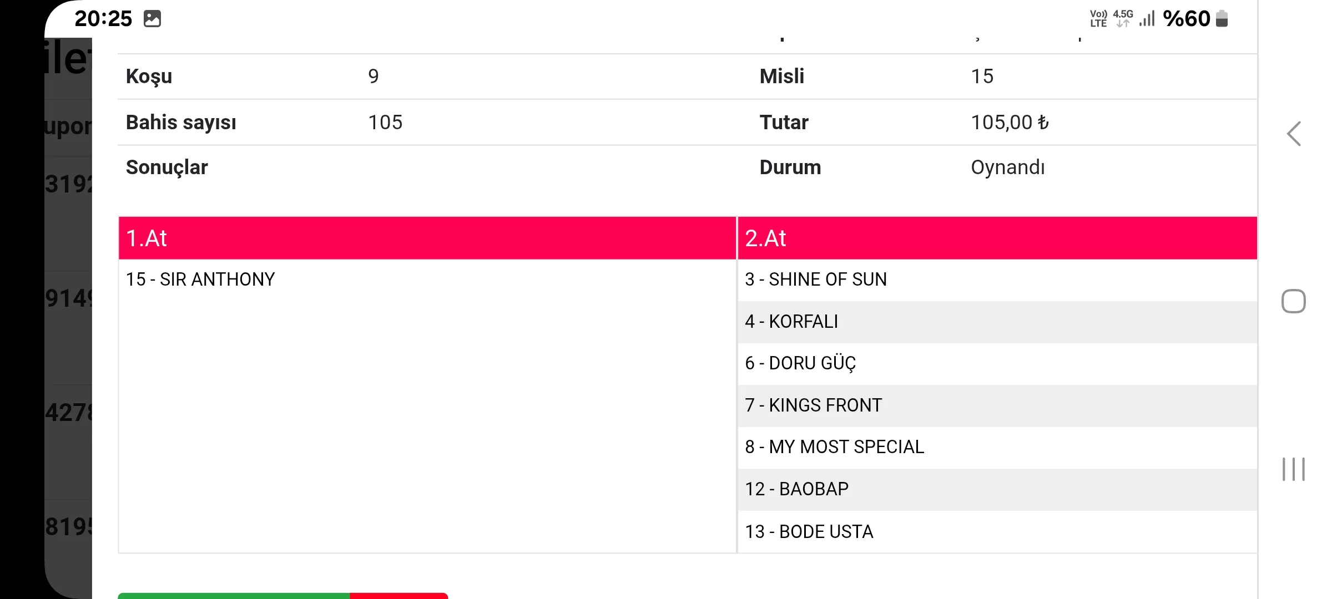Screen dimensions: 1332x599
Task: Tap the battery icon in status bar
Action: click(1222, 19)
